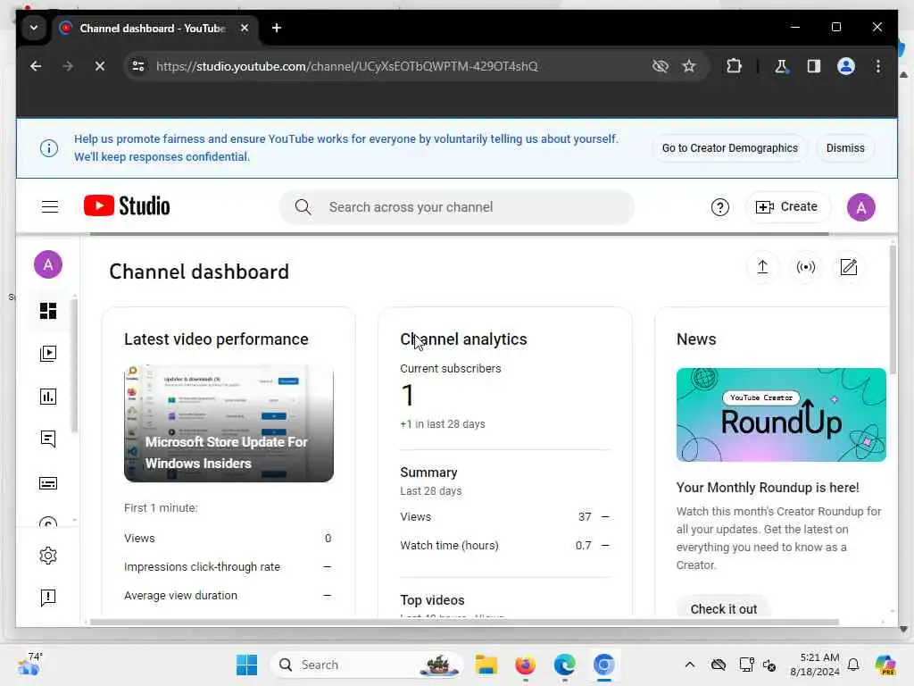
Task: Open the Microsoft Store Update video thumbnail
Action: pyautogui.click(x=228, y=424)
